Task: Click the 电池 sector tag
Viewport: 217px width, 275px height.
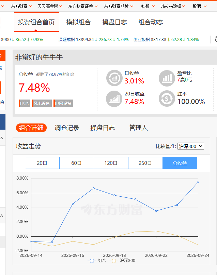Action: tap(25, 104)
